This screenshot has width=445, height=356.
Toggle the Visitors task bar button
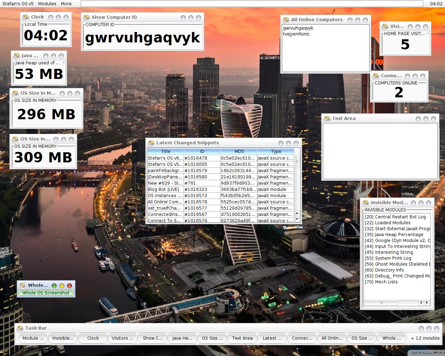[x=122, y=338]
